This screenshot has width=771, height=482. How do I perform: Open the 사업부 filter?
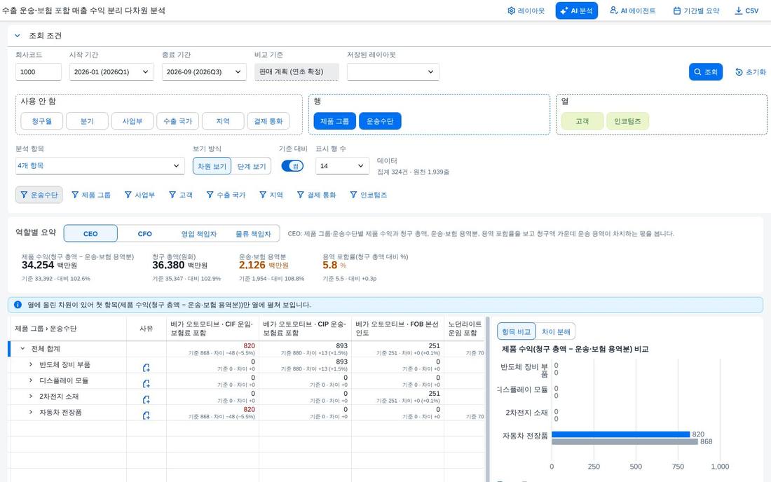click(x=139, y=195)
